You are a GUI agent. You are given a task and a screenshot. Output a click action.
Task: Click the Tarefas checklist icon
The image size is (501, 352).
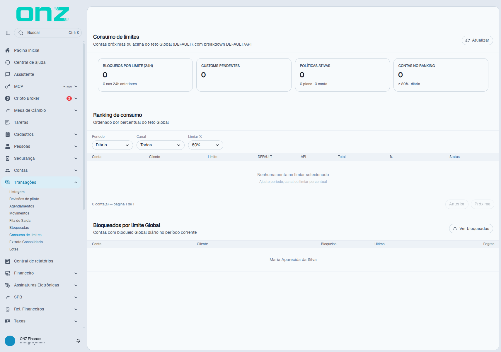[8, 122]
